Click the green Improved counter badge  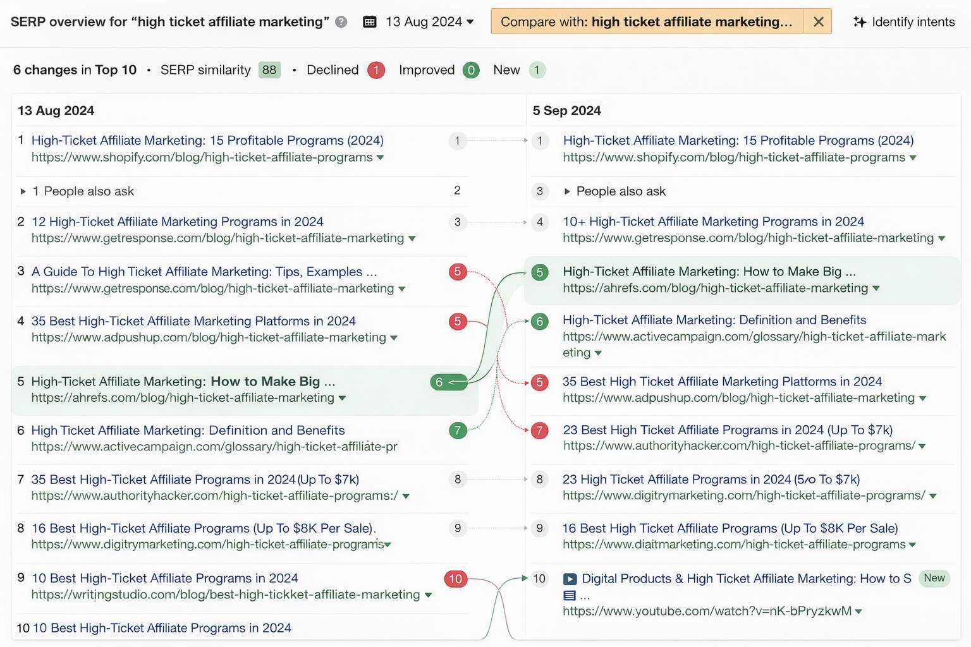click(471, 70)
